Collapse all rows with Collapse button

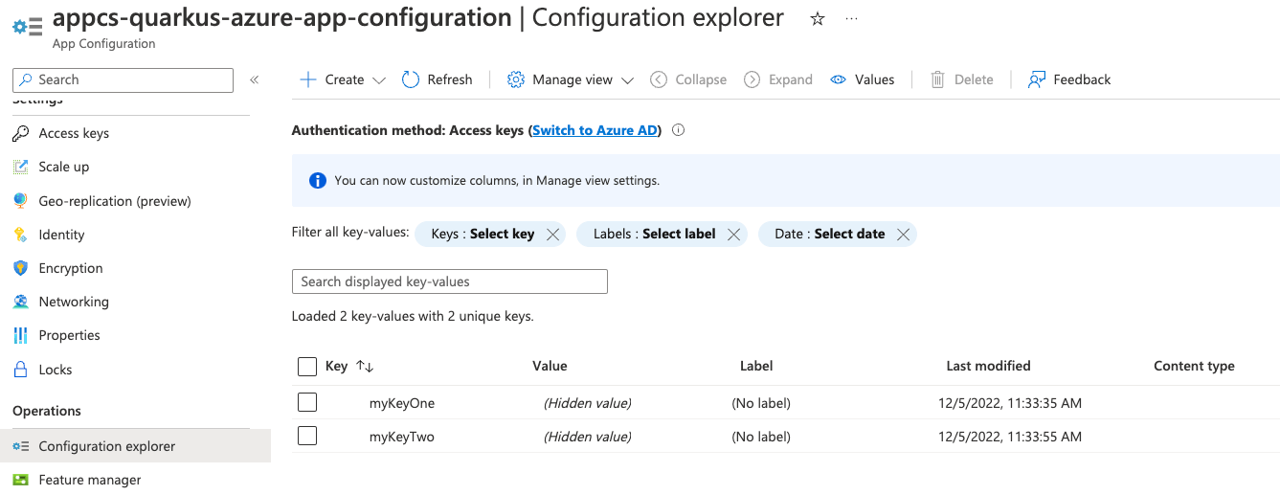click(x=688, y=79)
